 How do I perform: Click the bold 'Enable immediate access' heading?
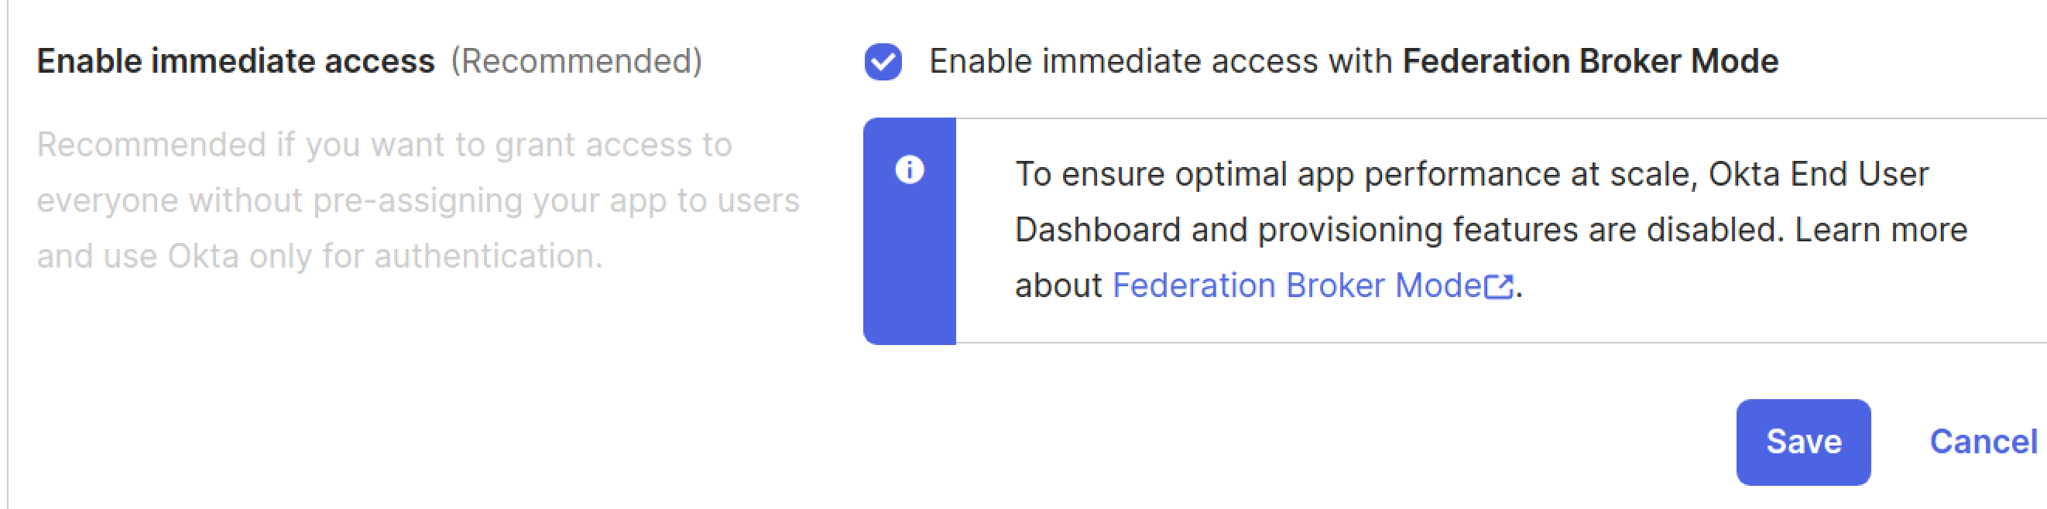235,62
